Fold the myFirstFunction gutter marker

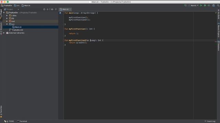pos(64,29)
